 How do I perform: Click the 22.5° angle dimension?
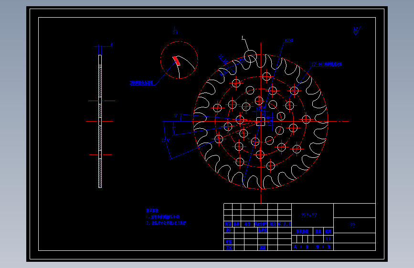166,141
